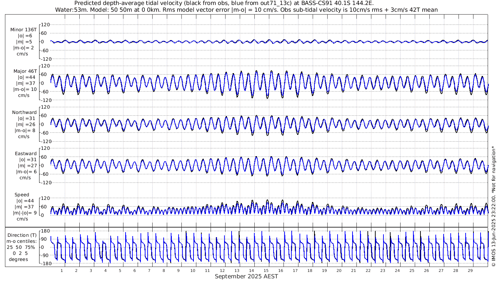Select the 'Eastward' panel label
Screen dimensions: 498x284
click(26, 154)
